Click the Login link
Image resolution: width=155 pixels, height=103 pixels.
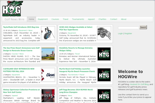(120, 33)
